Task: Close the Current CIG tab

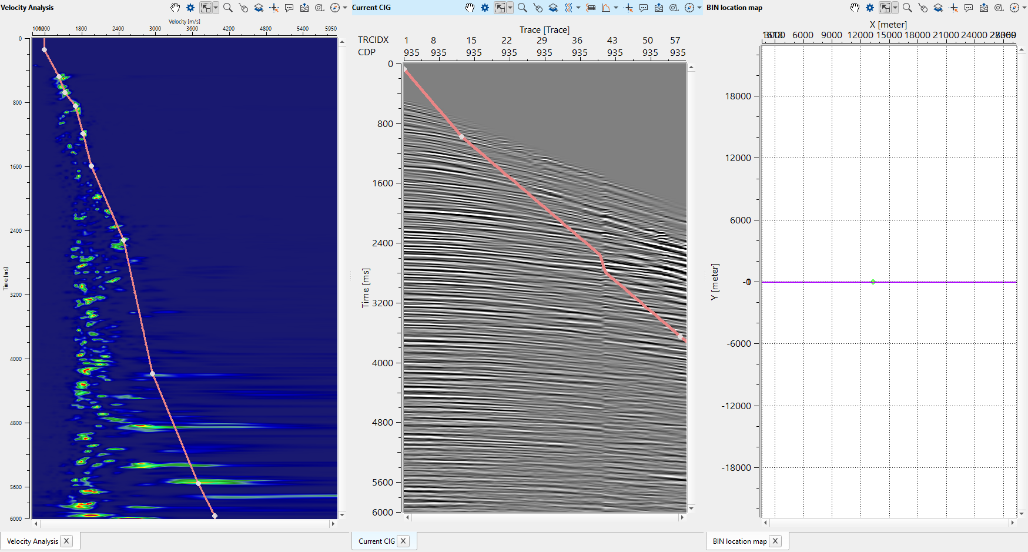Action: pyautogui.click(x=403, y=541)
